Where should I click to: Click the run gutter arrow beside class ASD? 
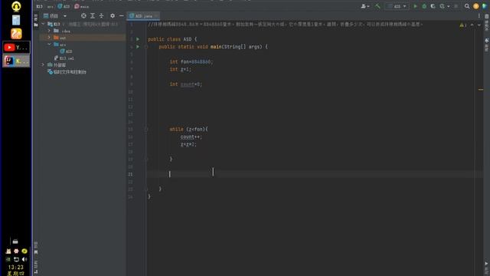[138, 39]
